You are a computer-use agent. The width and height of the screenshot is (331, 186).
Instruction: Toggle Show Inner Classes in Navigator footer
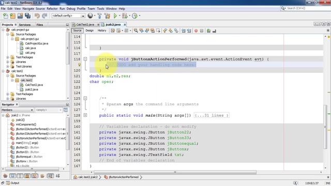tap(35, 176)
